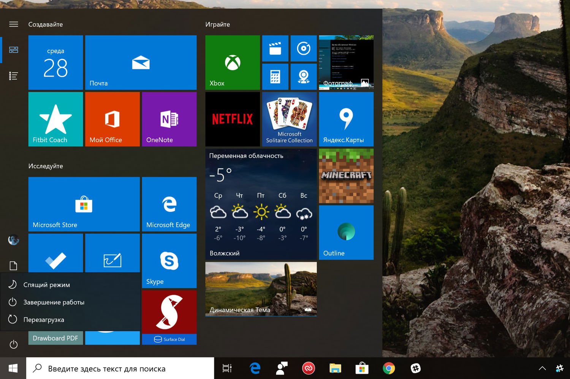Open Microsoft Edge tile
Screen dimensions: 570x379
click(x=169, y=204)
